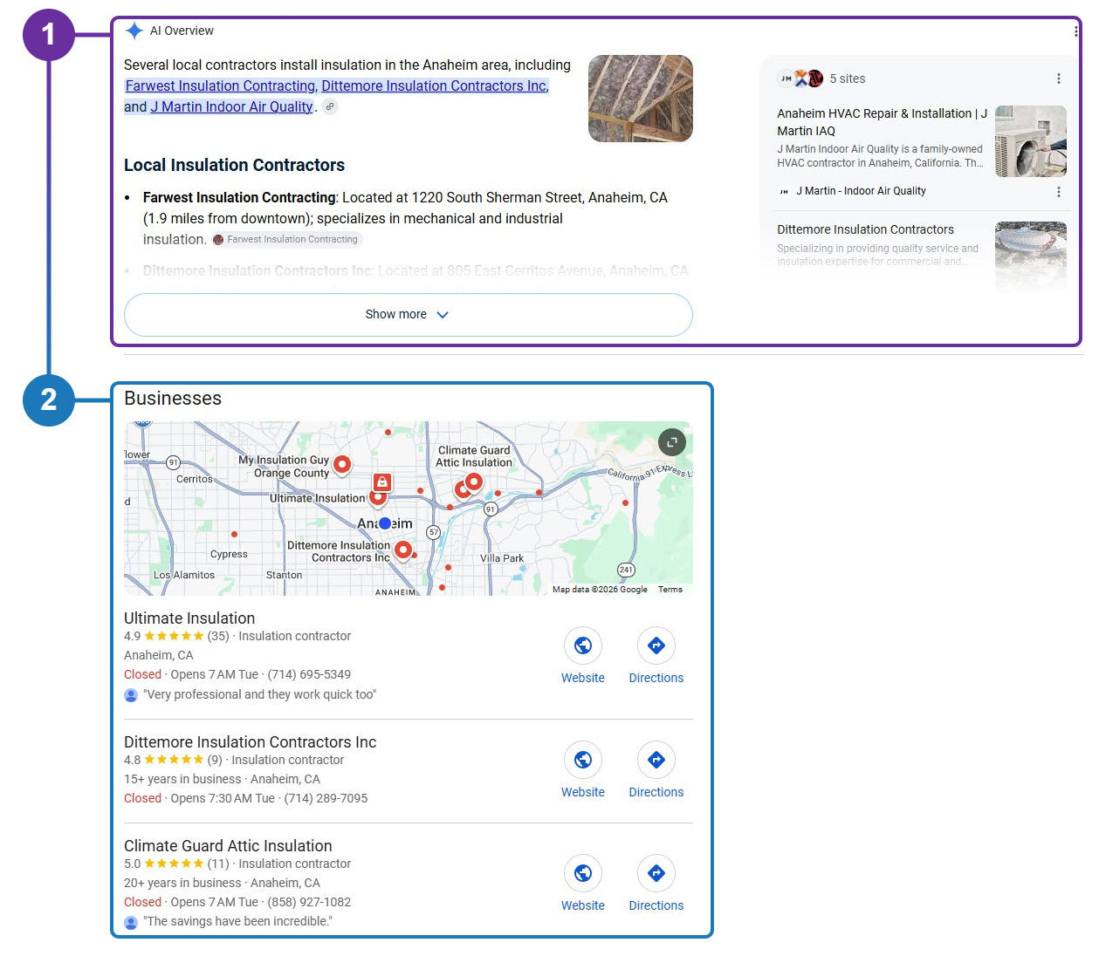The width and height of the screenshot is (1099, 963).
Task: Click Directions text link for Dittemore Insulation Contractors
Action: 656,792
